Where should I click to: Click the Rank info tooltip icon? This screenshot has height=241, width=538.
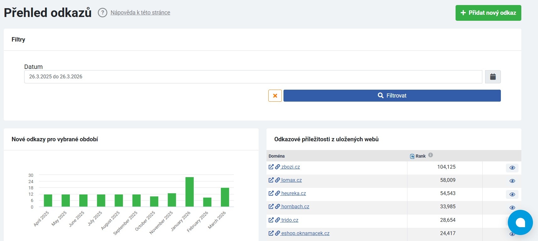(430, 155)
